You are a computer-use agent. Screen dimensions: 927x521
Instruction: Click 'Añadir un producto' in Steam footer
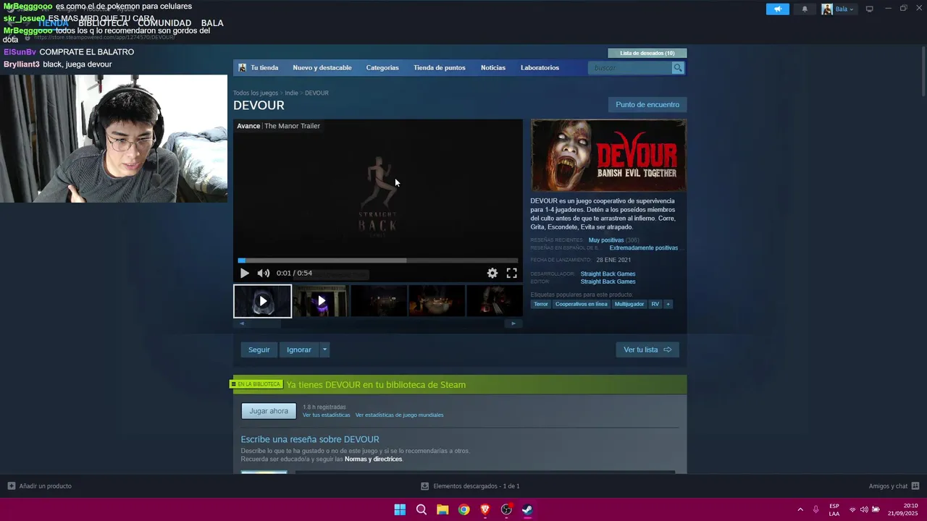point(40,486)
